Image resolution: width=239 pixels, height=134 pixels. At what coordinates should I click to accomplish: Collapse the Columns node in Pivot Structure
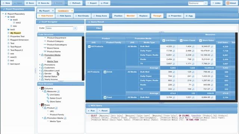[x=40, y=89]
